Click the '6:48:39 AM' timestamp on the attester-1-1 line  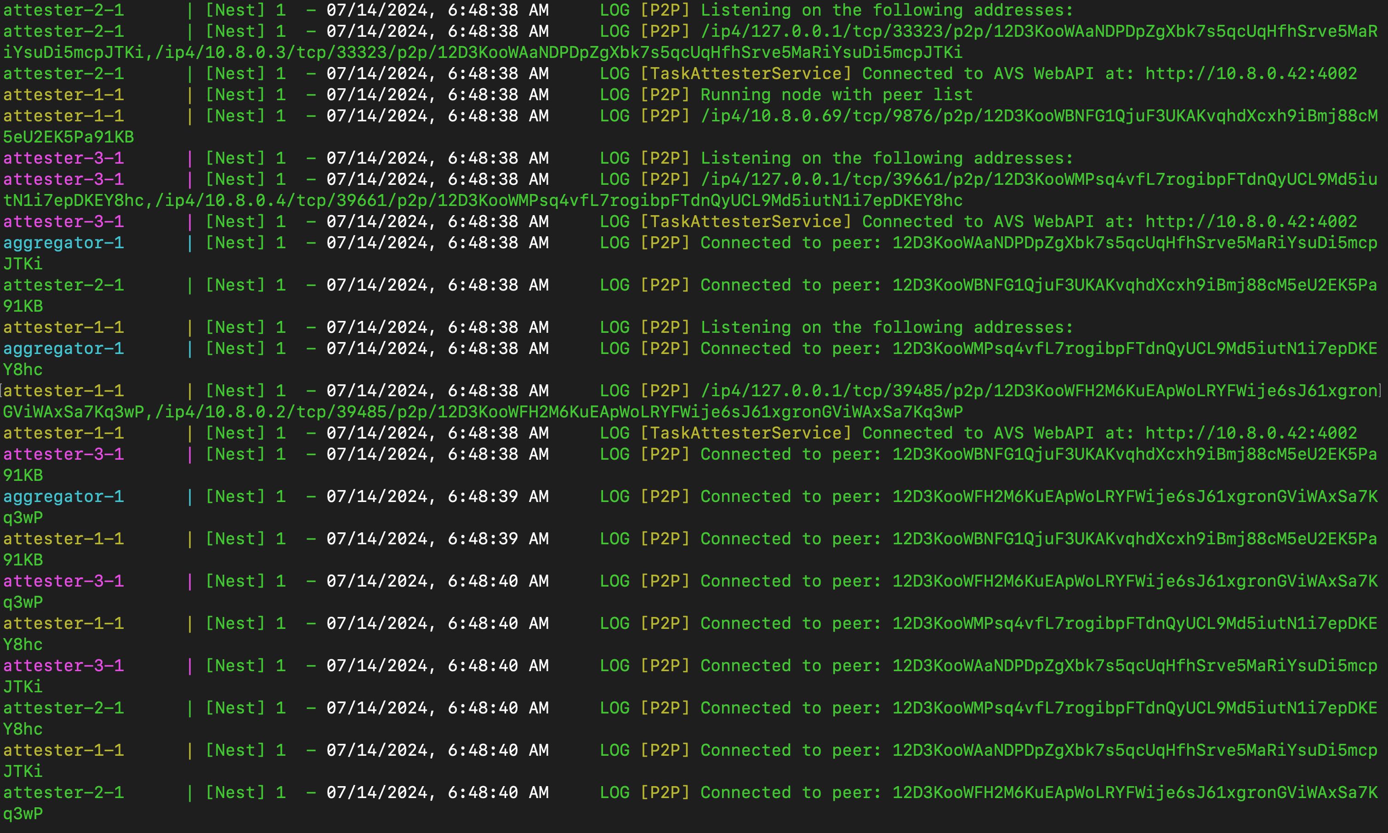coord(498,539)
